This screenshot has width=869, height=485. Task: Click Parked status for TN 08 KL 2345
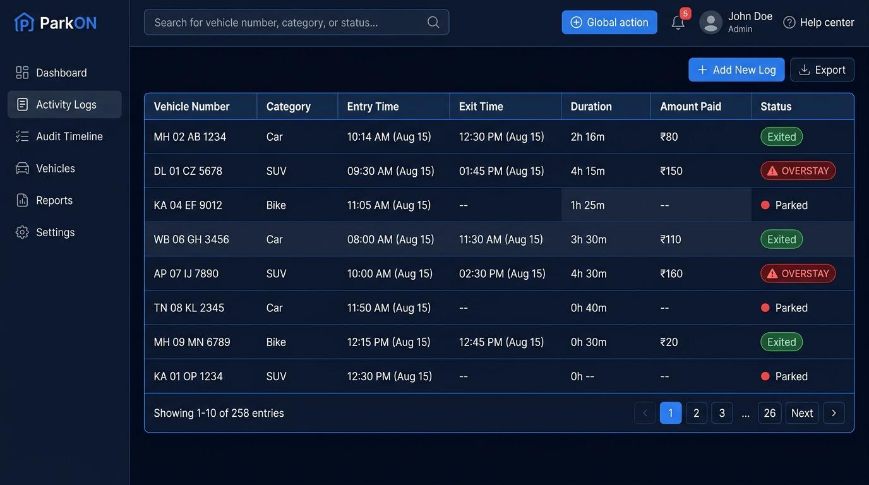point(784,308)
